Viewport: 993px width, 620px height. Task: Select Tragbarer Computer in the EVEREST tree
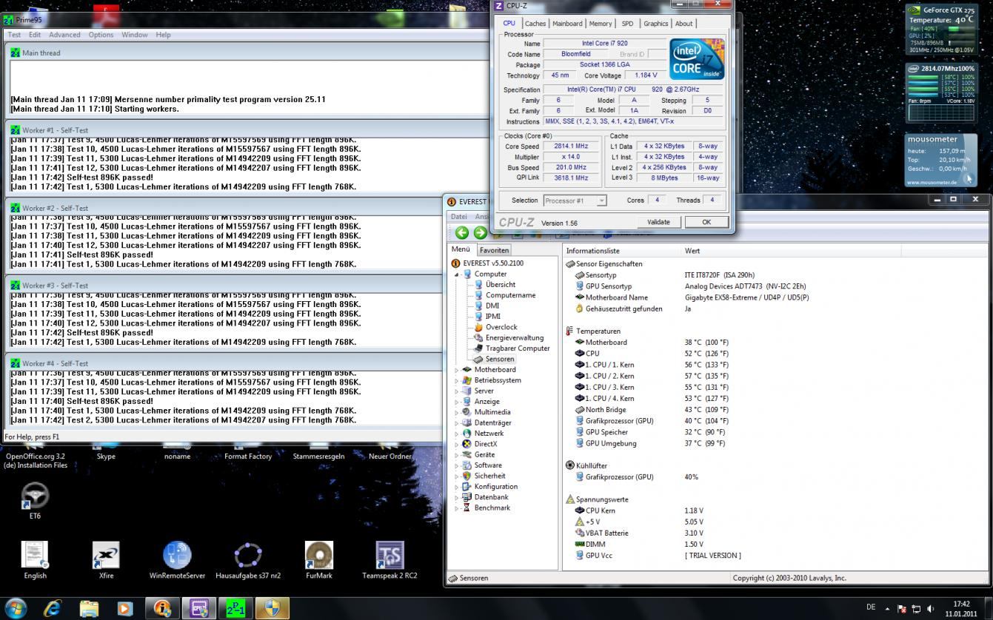(x=518, y=348)
